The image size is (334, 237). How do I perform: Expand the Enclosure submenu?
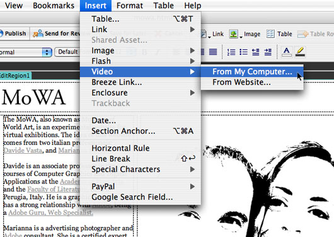click(141, 93)
